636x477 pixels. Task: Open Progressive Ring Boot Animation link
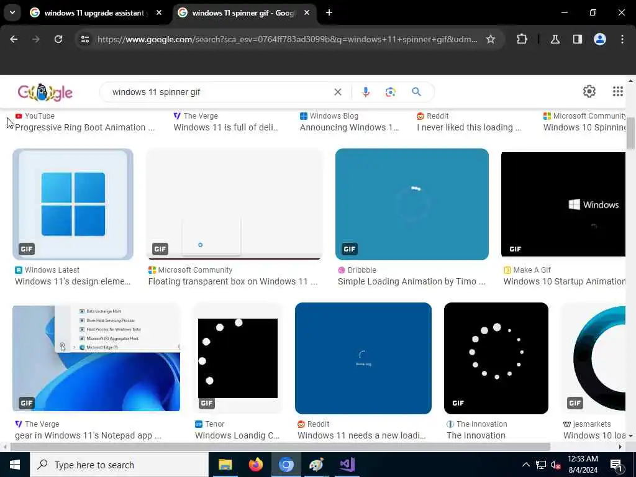pos(84,127)
